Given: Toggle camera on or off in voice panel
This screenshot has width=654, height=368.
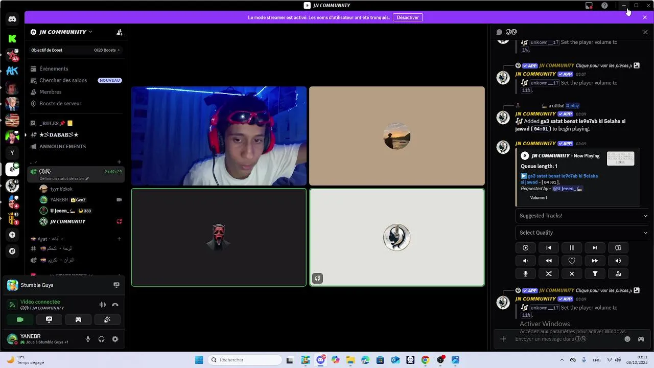Looking at the screenshot, I should (20, 319).
